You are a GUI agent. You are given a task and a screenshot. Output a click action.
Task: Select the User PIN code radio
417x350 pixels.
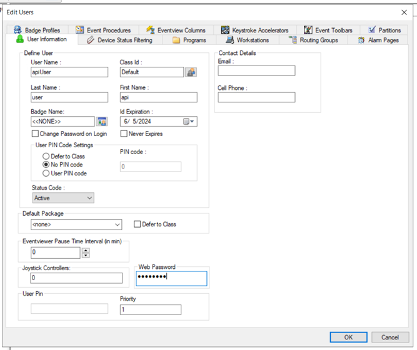click(46, 173)
